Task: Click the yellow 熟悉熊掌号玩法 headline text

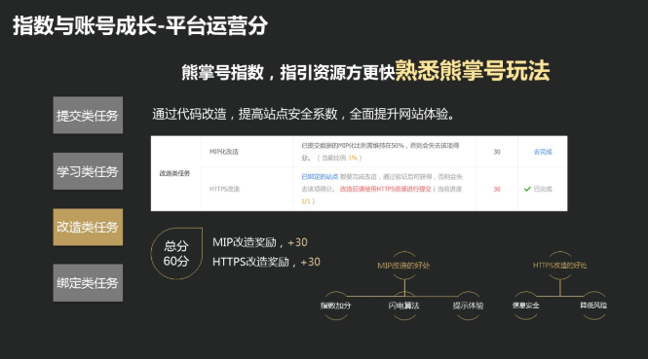Action: [x=473, y=71]
